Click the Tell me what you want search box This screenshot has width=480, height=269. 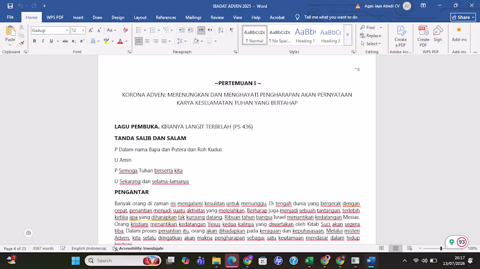click(331, 17)
